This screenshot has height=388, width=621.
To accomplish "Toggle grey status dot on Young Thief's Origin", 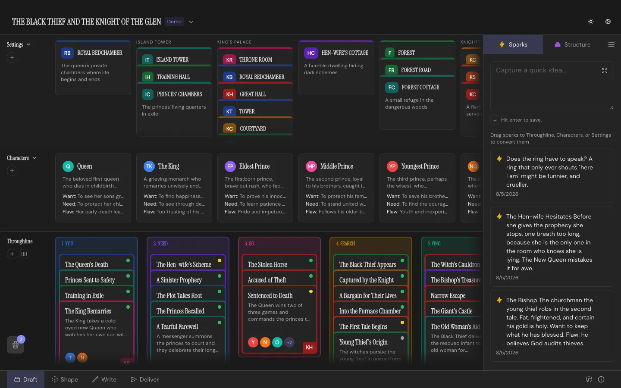I will (402, 338).
